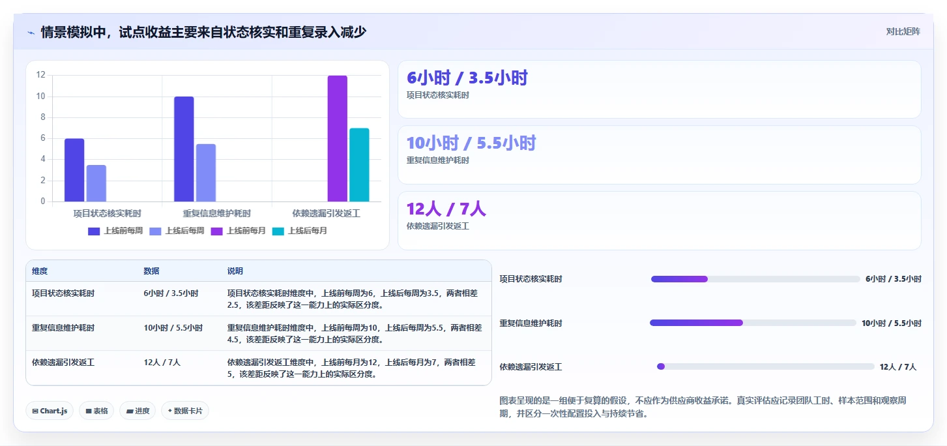Toggle the 上线后每月 legend entry
The height and width of the screenshot is (446, 947).
300,231
